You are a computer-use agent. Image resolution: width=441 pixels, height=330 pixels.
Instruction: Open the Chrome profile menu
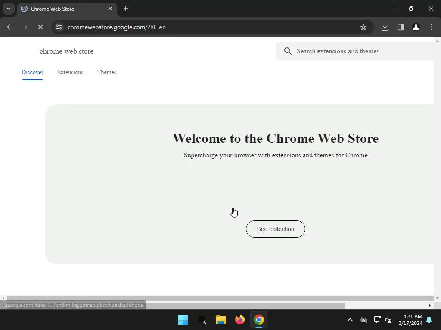[416, 27]
